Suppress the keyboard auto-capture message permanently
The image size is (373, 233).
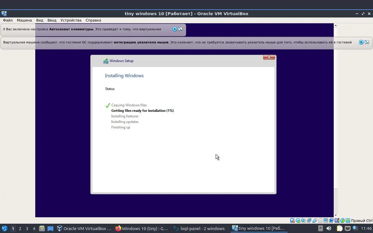click(x=180, y=29)
